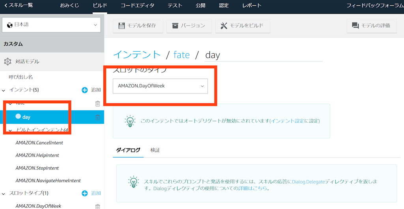Viewport: 404px width, 209px height.
Task: Open the 日本語 language dropdown
Action: 52,25
